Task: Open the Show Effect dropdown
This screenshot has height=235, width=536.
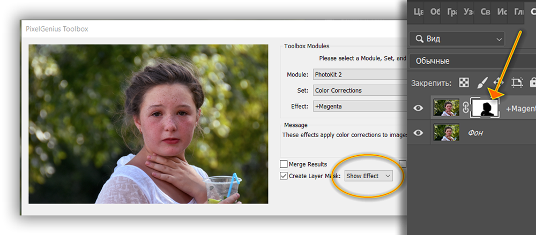Action: pos(369,176)
